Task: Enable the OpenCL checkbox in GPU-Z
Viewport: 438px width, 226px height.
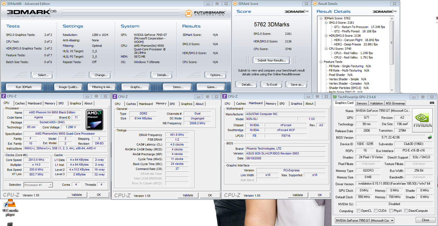Action: click(358, 211)
